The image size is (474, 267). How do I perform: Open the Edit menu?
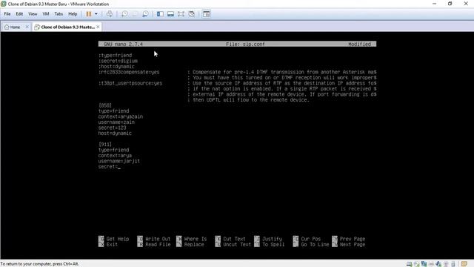tap(19, 14)
